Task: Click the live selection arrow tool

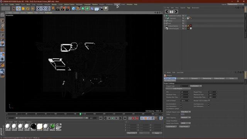Action: 14,8
